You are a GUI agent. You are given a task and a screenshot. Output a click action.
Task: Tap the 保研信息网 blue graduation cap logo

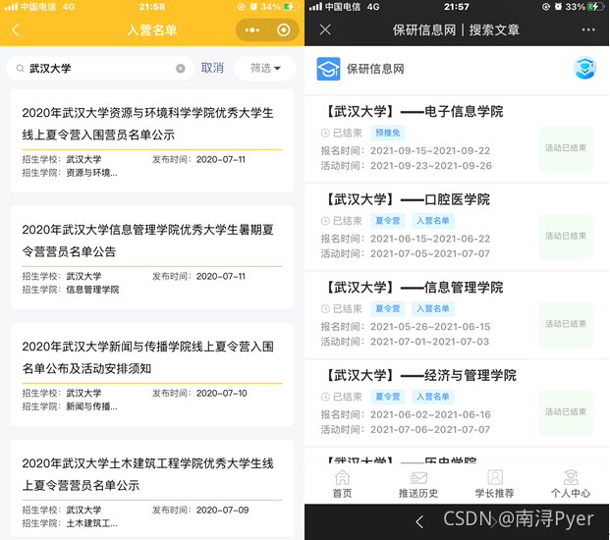pyautogui.click(x=328, y=69)
